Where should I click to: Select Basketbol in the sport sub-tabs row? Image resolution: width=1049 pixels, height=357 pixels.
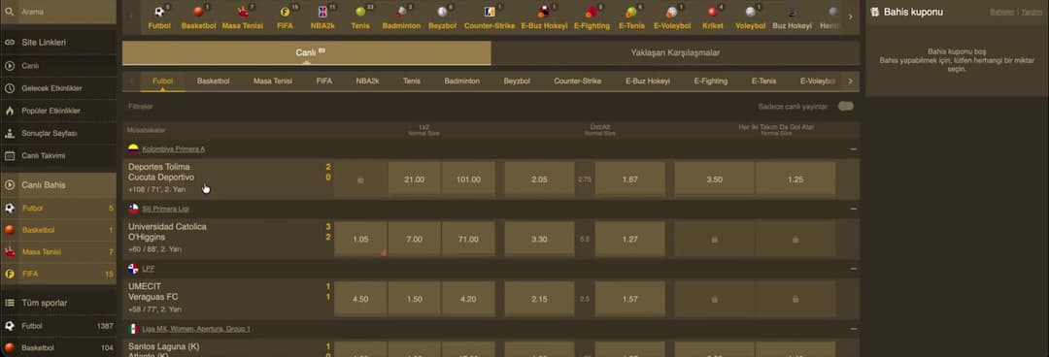tap(214, 81)
